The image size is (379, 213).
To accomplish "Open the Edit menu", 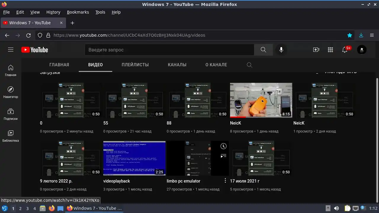I will (x=20, y=12).
